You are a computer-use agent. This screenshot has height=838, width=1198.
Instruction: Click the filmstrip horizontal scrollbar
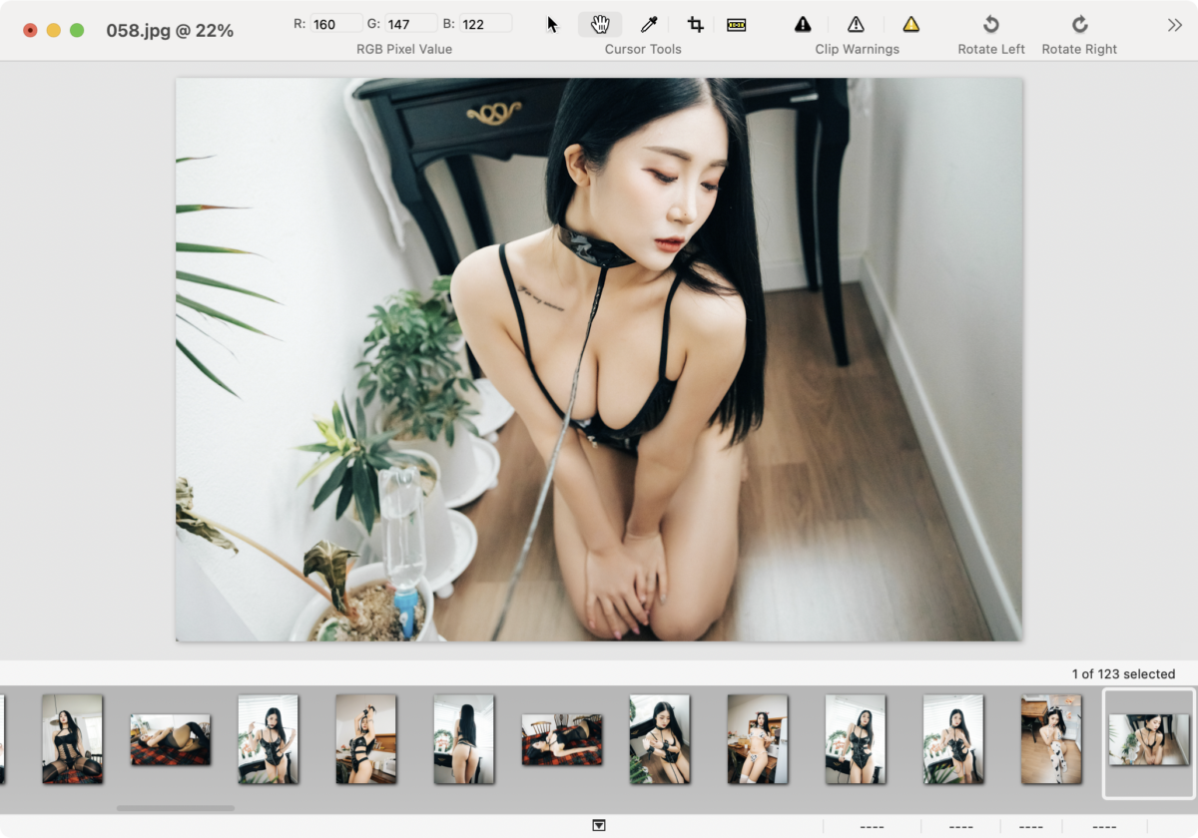point(176,808)
